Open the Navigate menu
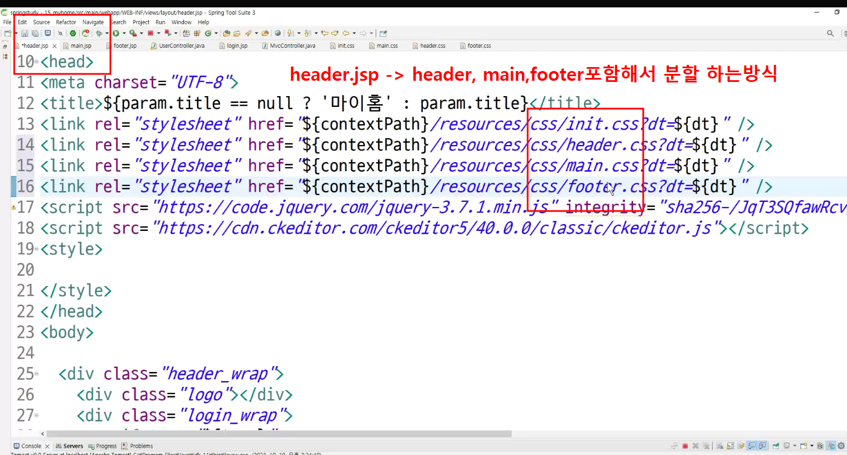This screenshot has width=847, height=455. (x=93, y=22)
